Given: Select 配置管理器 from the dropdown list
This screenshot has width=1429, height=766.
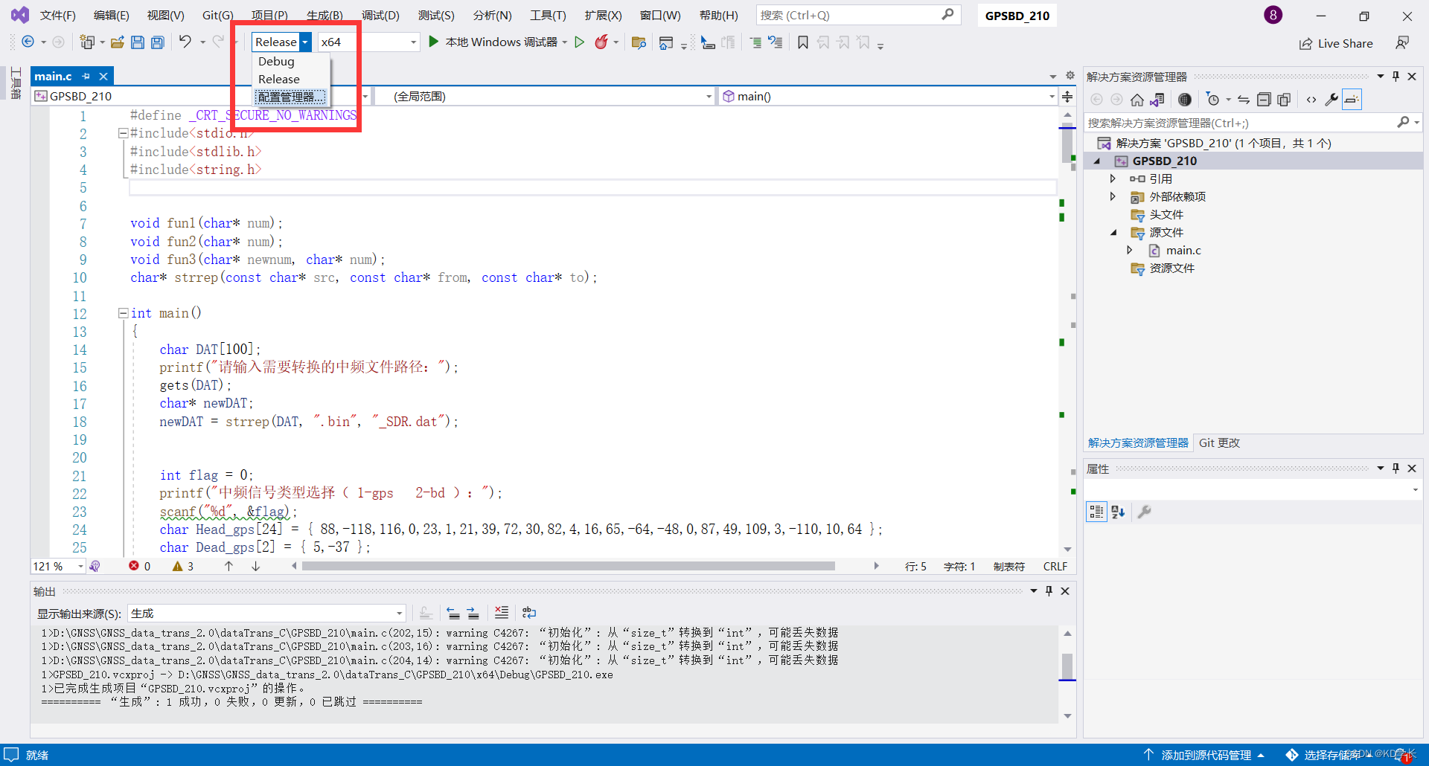Looking at the screenshot, I should [290, 97].
